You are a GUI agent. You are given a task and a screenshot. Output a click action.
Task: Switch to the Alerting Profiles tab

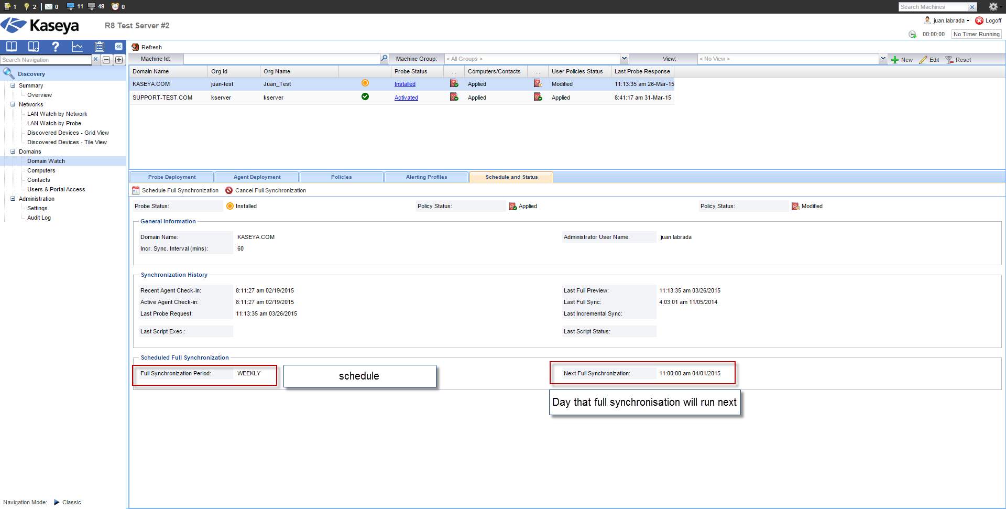(x=426, y=177)
